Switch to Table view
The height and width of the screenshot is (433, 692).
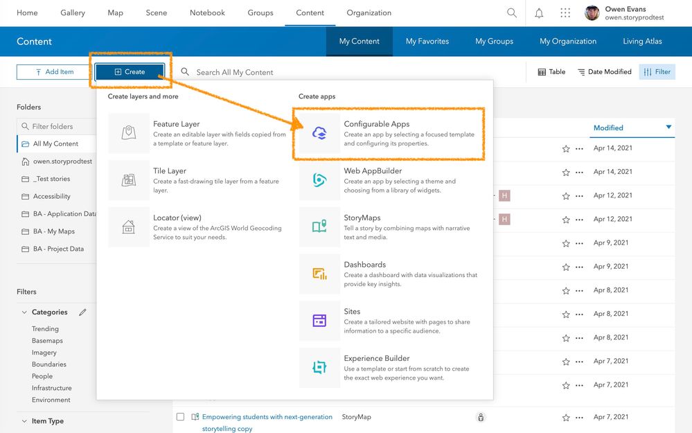click(x=551, y=72)
